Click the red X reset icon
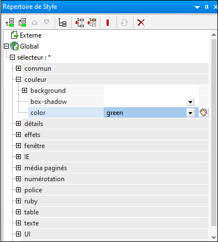This screenshot has height=242, width=218. (141, 23)
